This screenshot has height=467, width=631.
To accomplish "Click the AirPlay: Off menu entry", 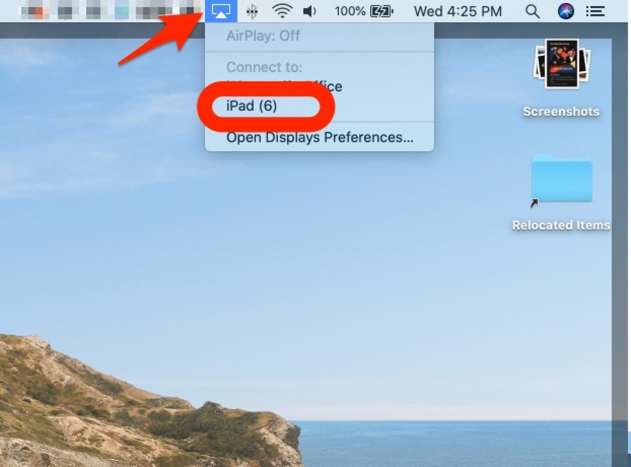I will [x=263, y=36].
